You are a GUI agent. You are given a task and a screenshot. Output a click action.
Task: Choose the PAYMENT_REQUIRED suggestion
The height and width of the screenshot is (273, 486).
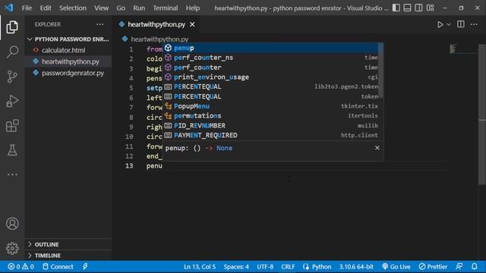271,135
